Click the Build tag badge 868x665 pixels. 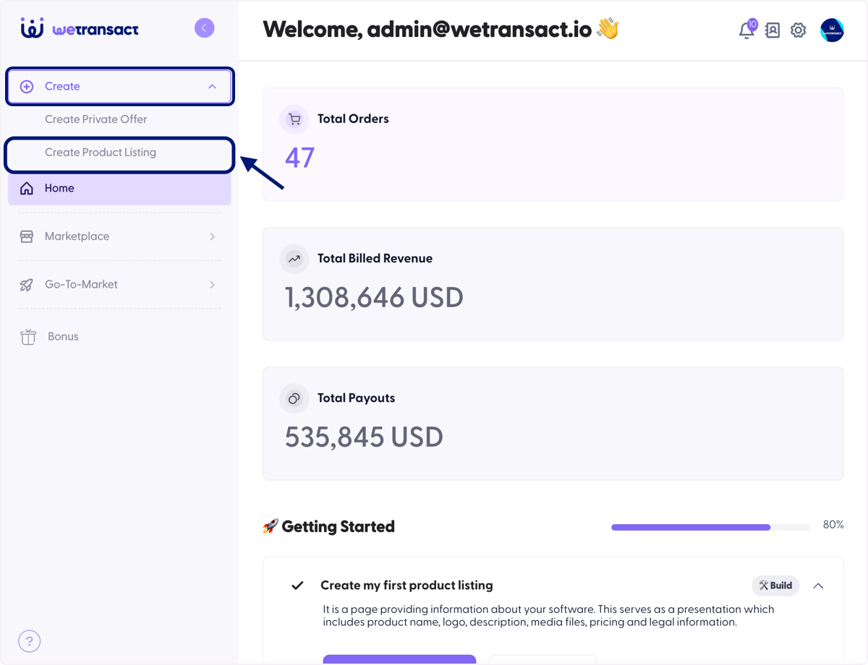[x=775, y=585]
